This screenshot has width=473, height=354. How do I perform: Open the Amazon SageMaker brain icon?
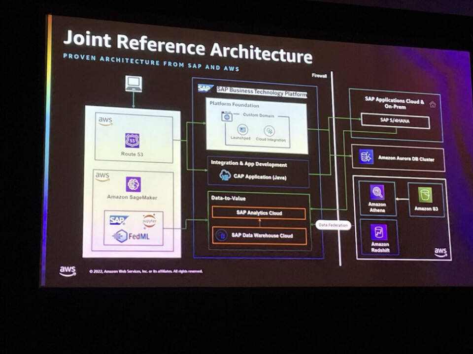tap(134, 184)
